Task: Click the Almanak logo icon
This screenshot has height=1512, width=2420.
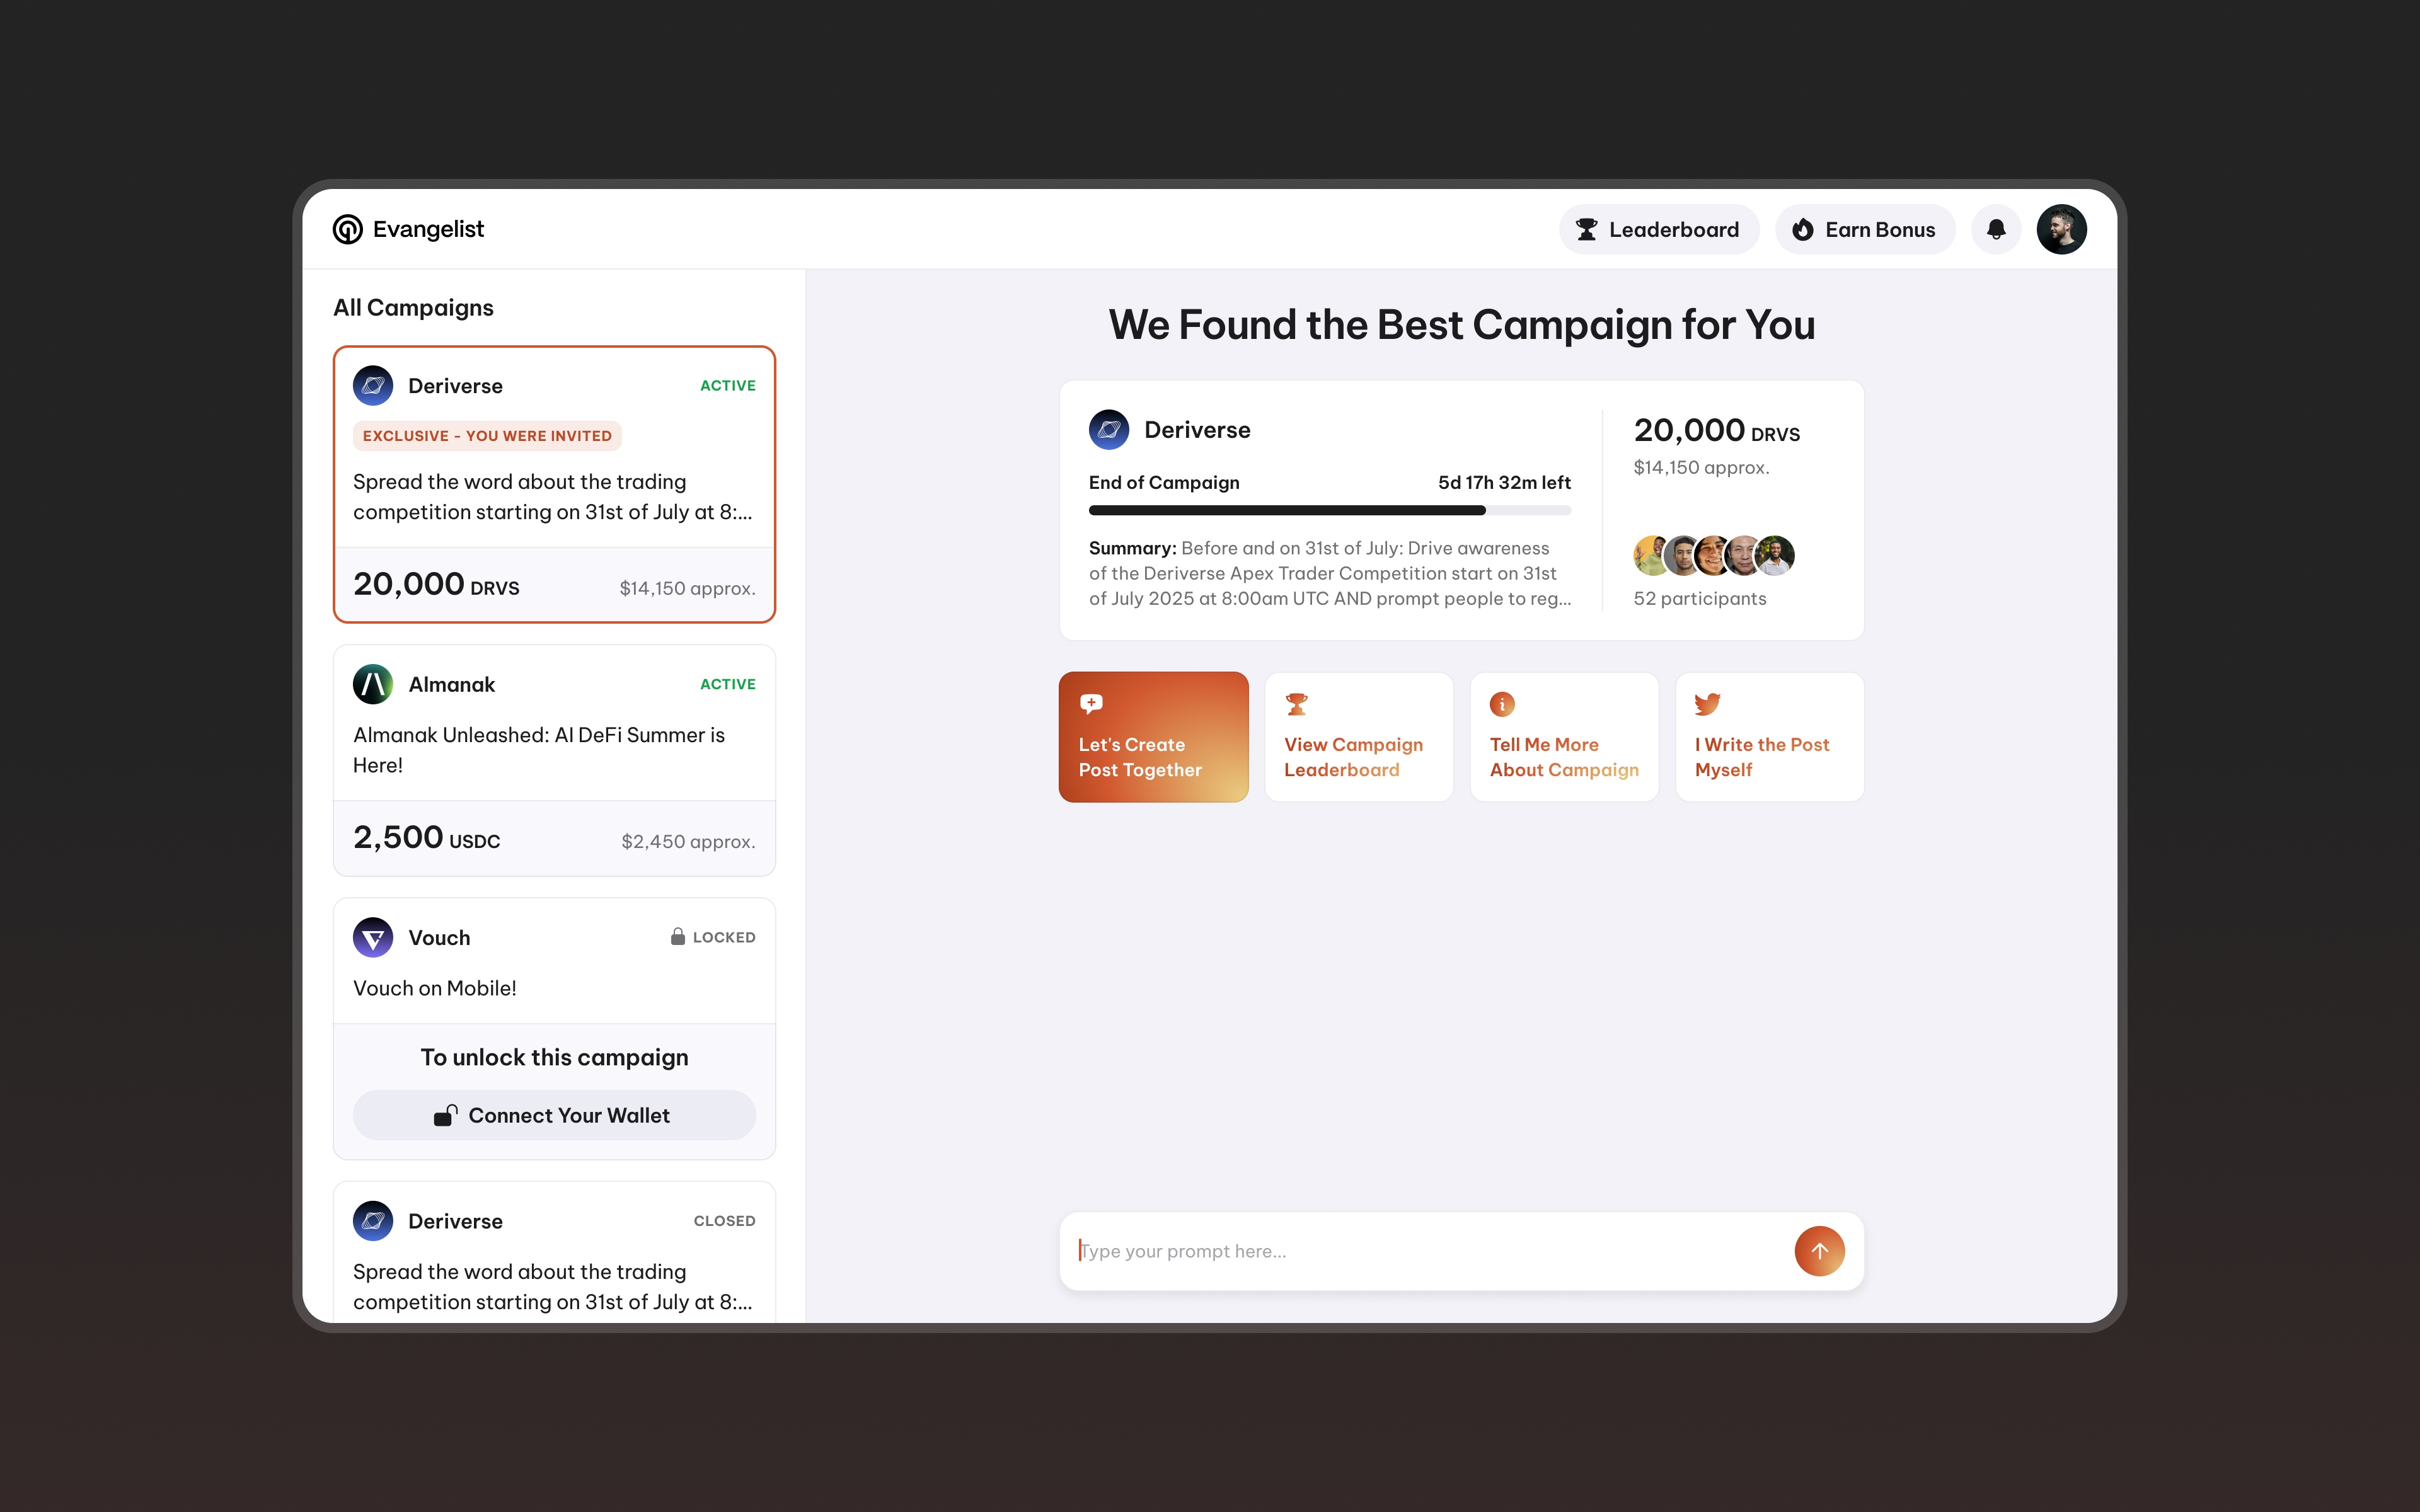Action: 373,684
